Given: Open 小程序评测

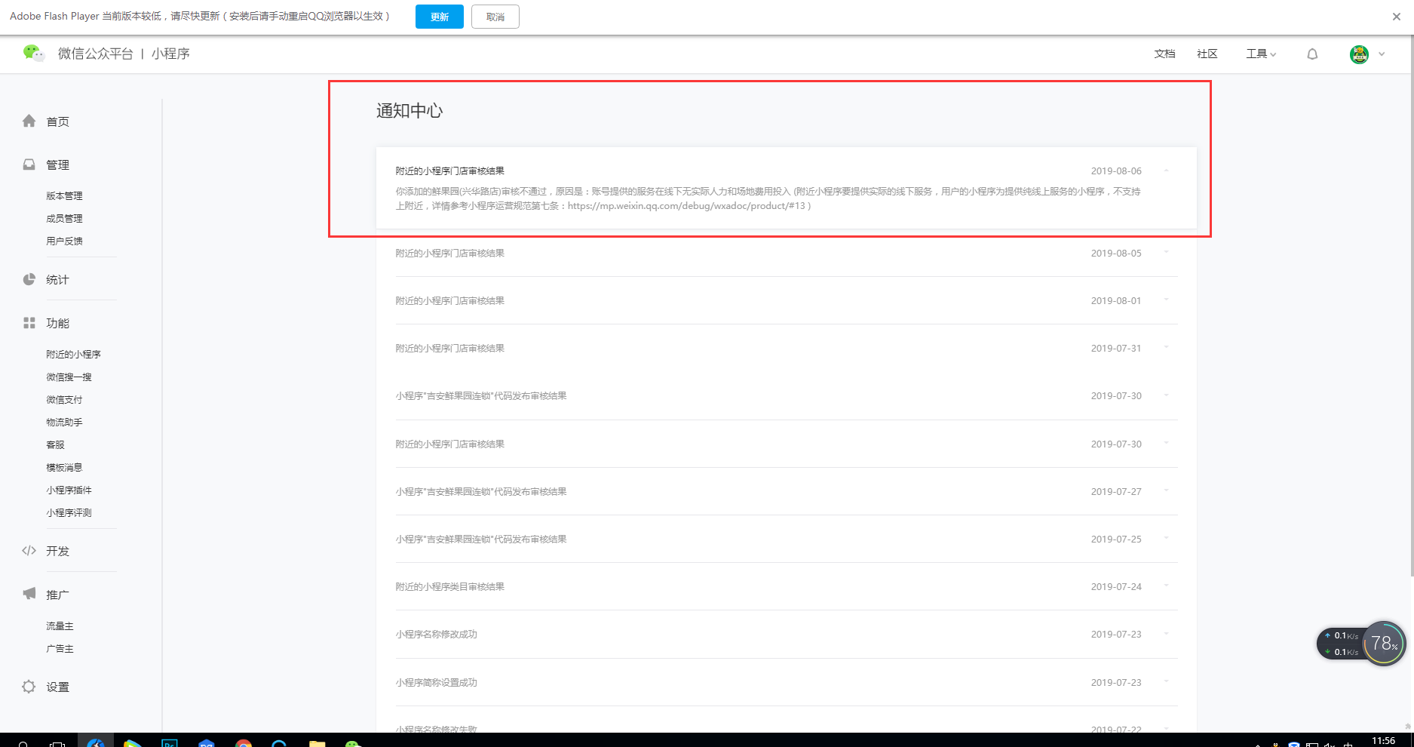Looking at the screenshot, I should click(x=69, y=513).
